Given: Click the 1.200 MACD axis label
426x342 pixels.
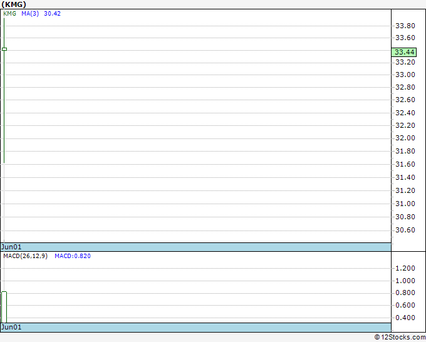Looking at the screenshot, I should pos(405,268).
